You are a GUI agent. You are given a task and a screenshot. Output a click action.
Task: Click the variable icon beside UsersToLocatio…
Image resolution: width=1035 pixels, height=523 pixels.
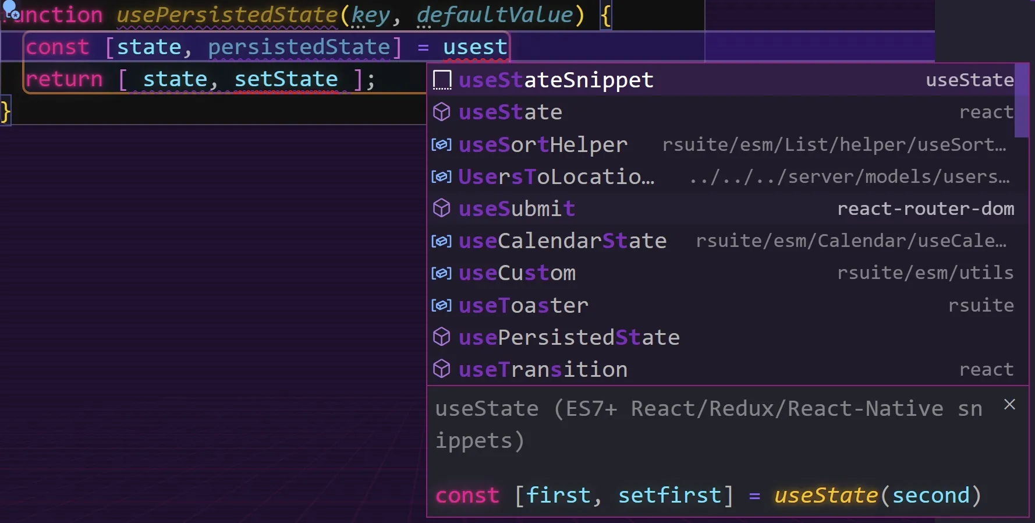441,176
